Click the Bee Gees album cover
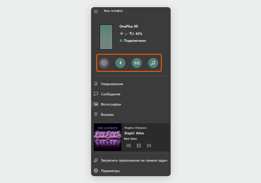The height and width of the screenshot is (183, 261). [x=108, y=137]
